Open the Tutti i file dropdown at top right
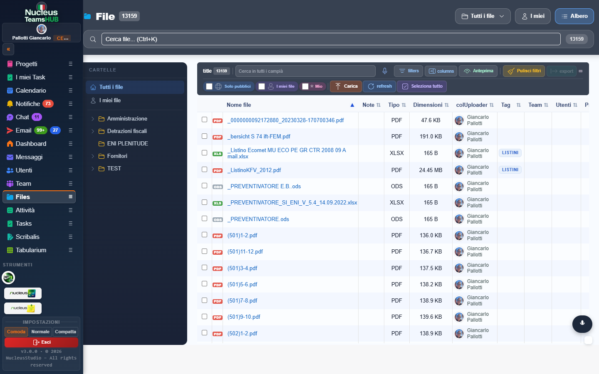The width and height of the screenshot is (599, 374). [483, 16]
